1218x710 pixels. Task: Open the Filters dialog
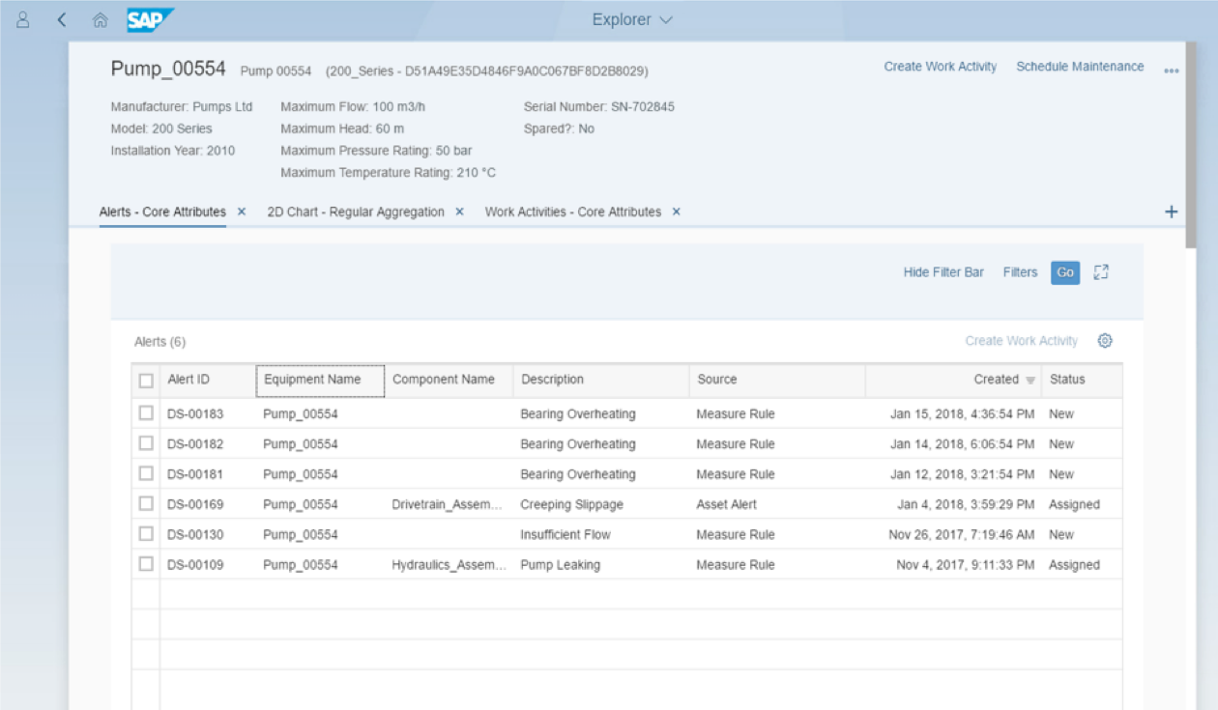coord(1020,272)
